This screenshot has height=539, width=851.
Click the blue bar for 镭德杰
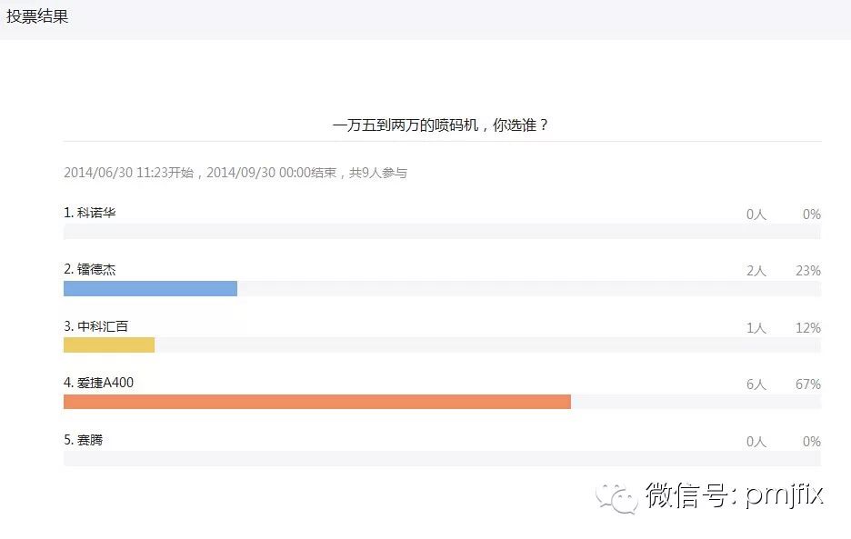coord(150,289)
